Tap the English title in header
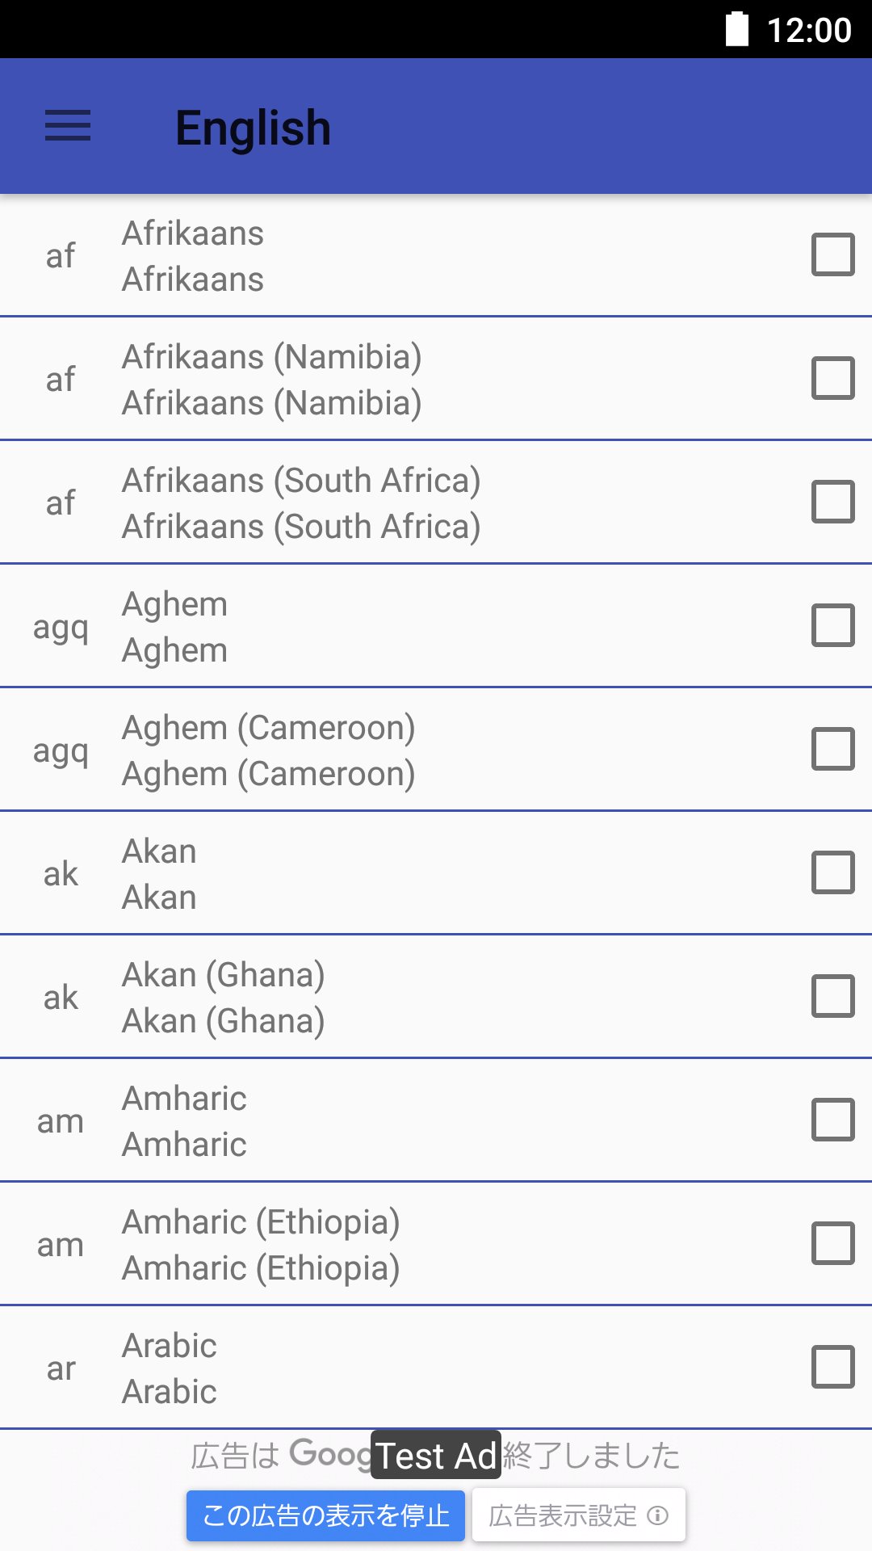The height and width of the screenshot is (1551, 872). point(253,128)
